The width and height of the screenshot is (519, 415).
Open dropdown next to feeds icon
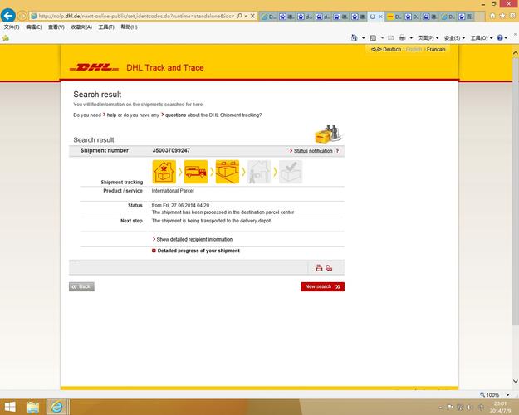pos(382,38)
